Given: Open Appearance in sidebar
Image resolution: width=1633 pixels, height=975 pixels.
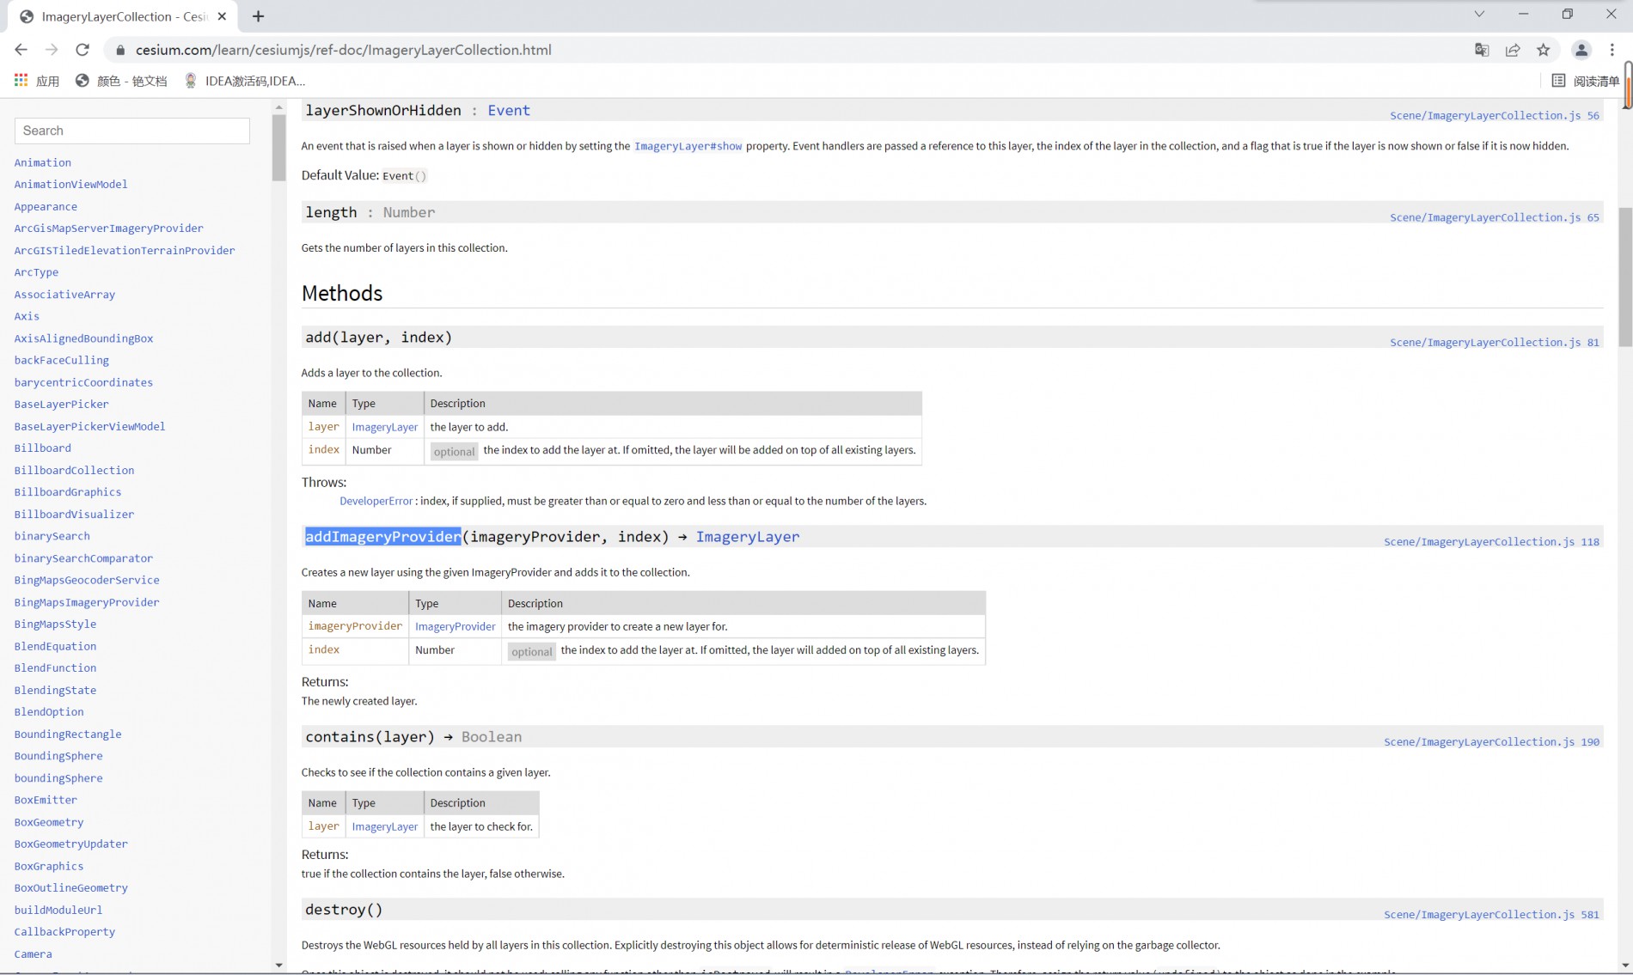Looking at the screenshot, I should 46,206.
